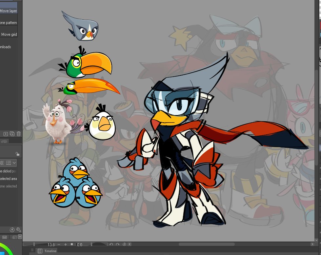Screen dimensions: 321x255
Task: Expand the tool property dropdown chevron
Action: [x=14, y=163]
